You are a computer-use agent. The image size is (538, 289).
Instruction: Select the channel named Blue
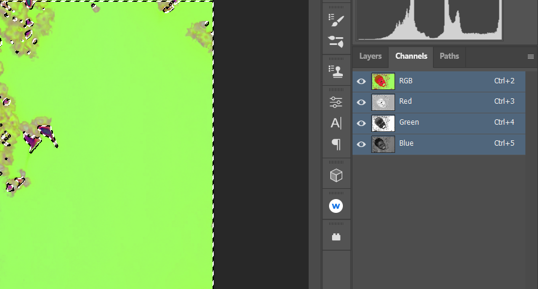pyautogui.click(x=407, y=143)
